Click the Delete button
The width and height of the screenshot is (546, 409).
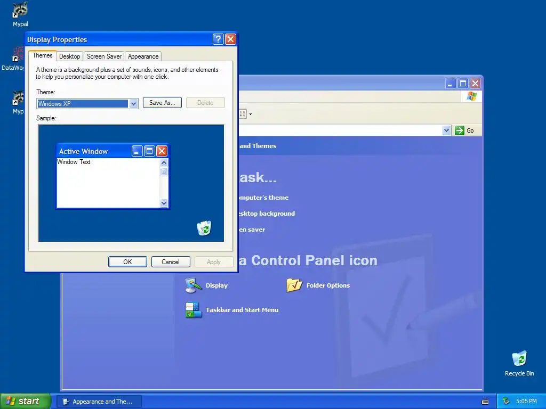(205, 103)
